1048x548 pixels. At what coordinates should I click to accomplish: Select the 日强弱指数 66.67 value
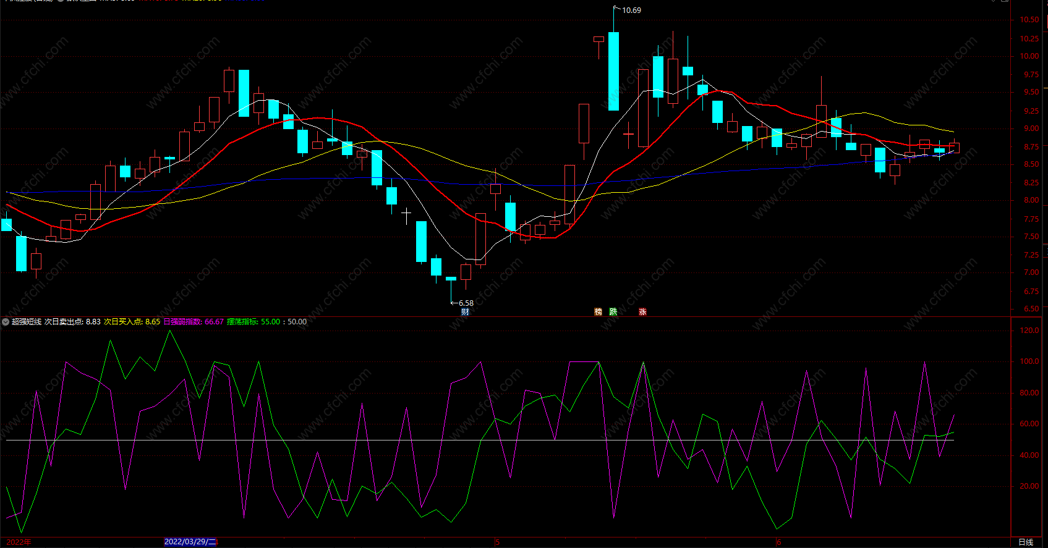(x=194, y=322)
